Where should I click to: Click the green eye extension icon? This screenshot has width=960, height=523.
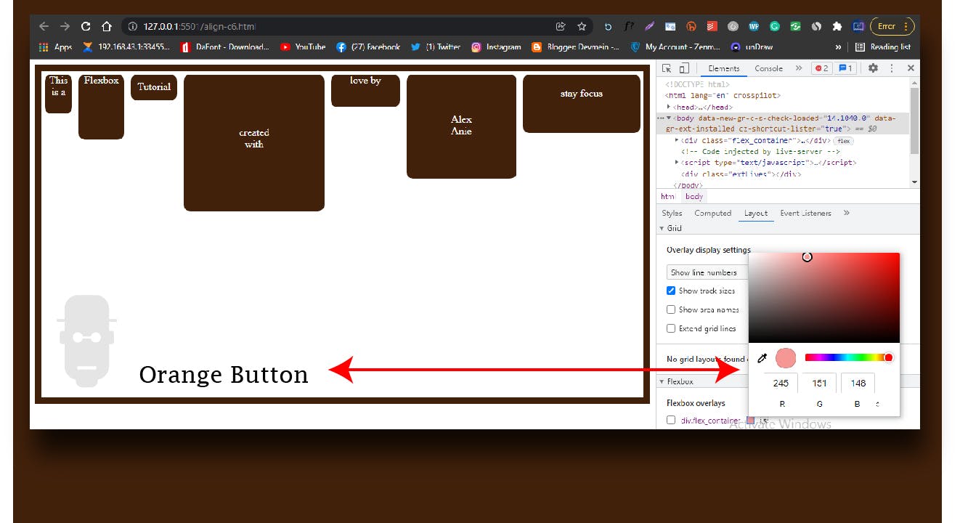tap(796, 26)
